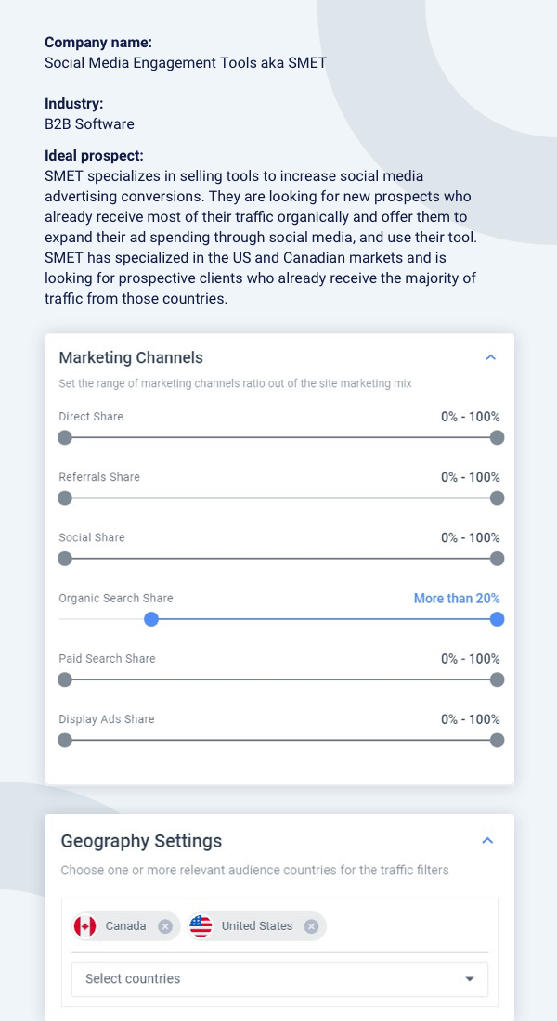The width and height of the screenshot is (557, 1021).
Task: Open the Select countries dropdown
Action: pyautogui.click(x=269, y=978)
